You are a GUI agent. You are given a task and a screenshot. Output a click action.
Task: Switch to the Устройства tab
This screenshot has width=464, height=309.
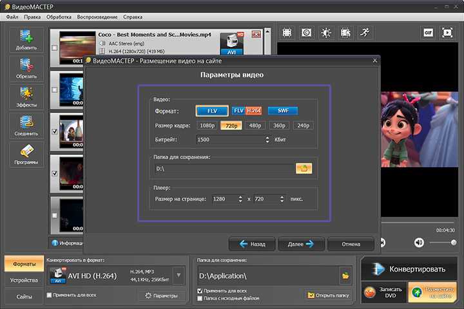(x=24, y=280)
